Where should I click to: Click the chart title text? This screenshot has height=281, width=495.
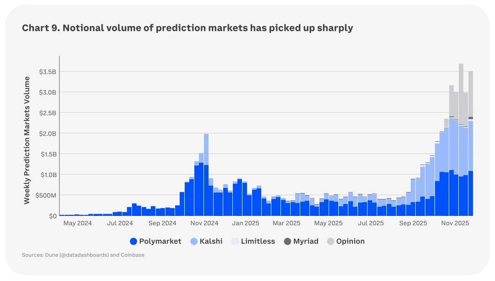click(187, 28)
